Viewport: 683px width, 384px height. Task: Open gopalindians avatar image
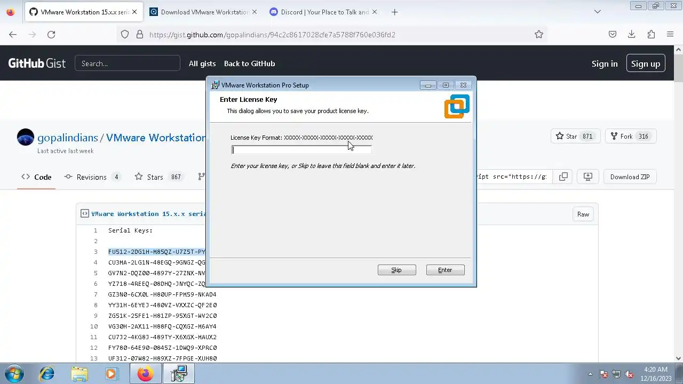point(25,138)
